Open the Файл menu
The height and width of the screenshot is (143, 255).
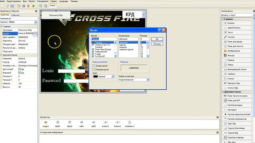click(x=2, y=1)
